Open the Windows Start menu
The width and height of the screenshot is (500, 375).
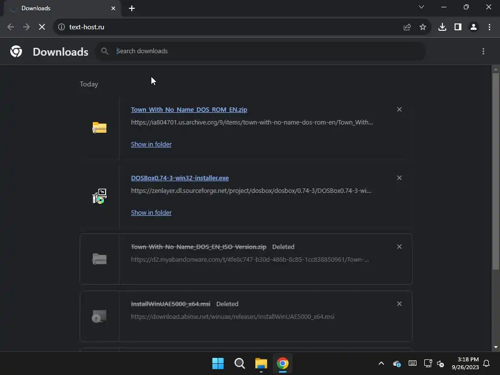(x=218, y=363)
